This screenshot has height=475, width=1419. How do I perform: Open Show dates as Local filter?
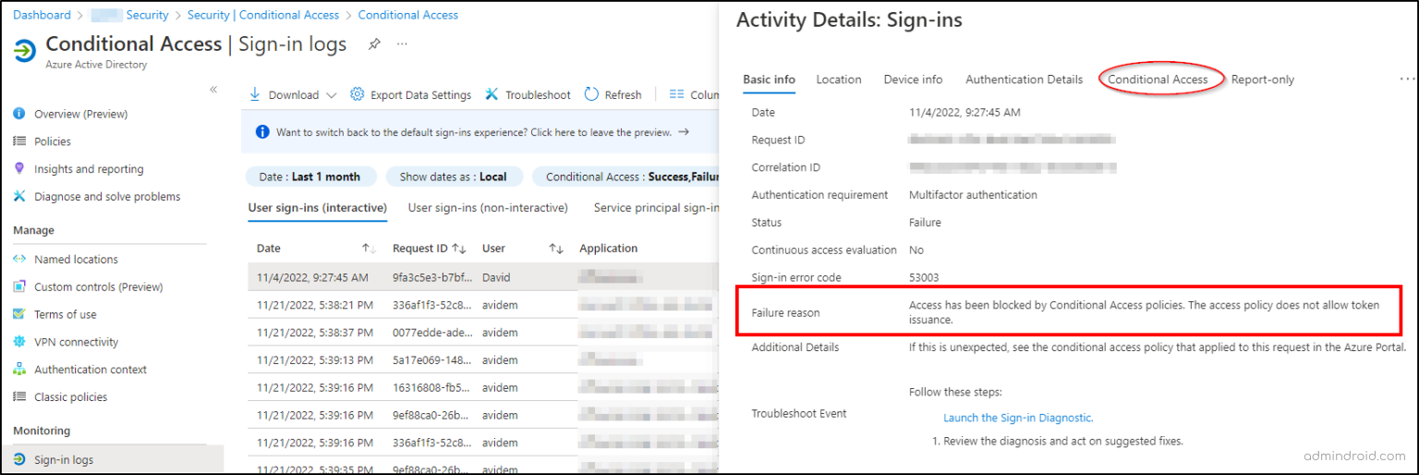[453, 177]
